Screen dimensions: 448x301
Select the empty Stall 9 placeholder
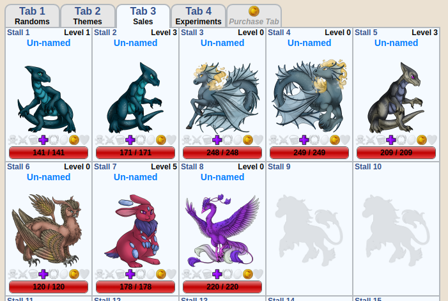click(x=309, y=228)
